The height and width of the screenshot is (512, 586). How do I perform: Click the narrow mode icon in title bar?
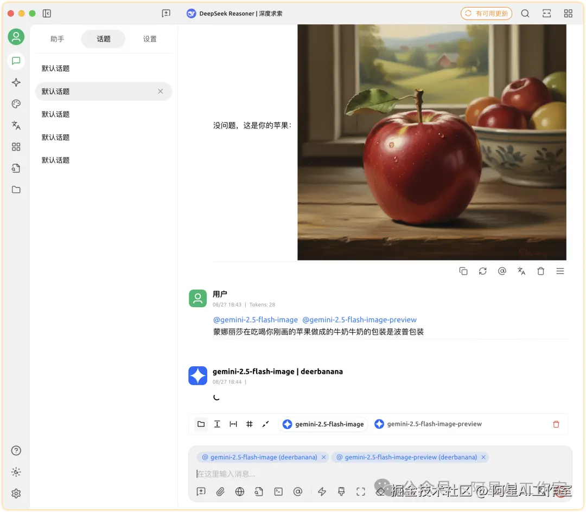pyautogui.click(x=547, y=14)
